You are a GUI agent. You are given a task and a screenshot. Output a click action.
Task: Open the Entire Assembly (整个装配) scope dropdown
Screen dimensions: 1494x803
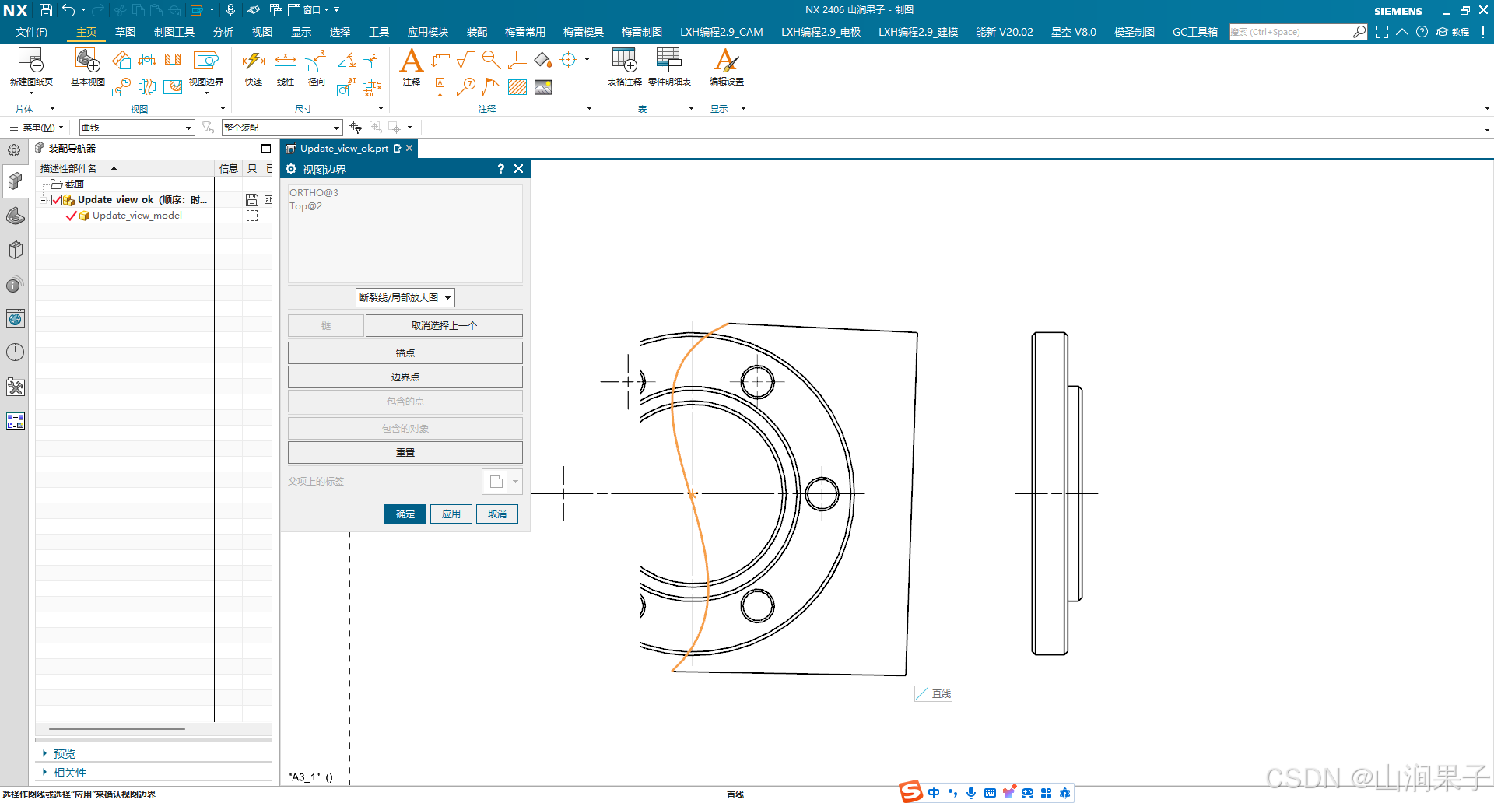click(x=282, y=128)
